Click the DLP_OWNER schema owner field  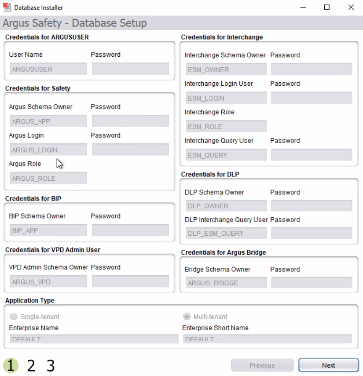226,205
